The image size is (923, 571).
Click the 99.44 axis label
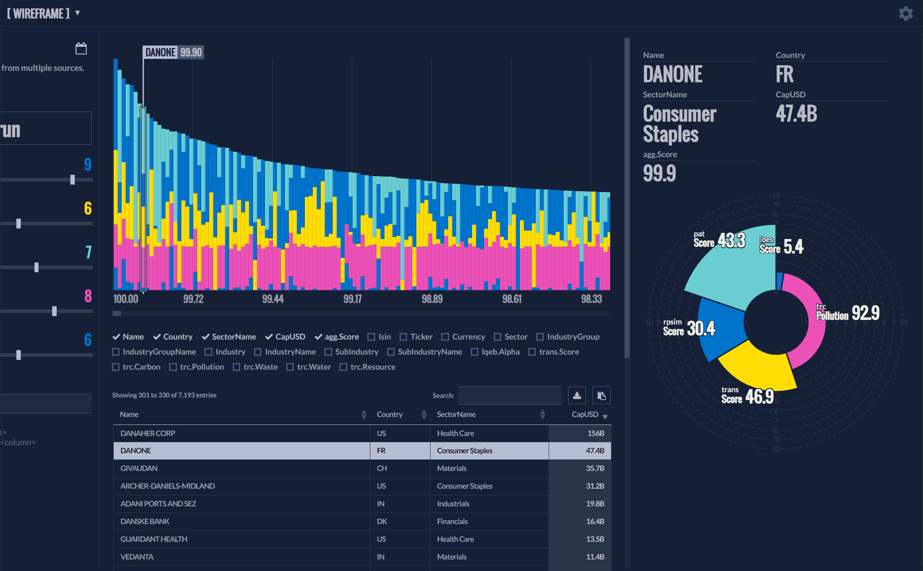pos(273,299)
